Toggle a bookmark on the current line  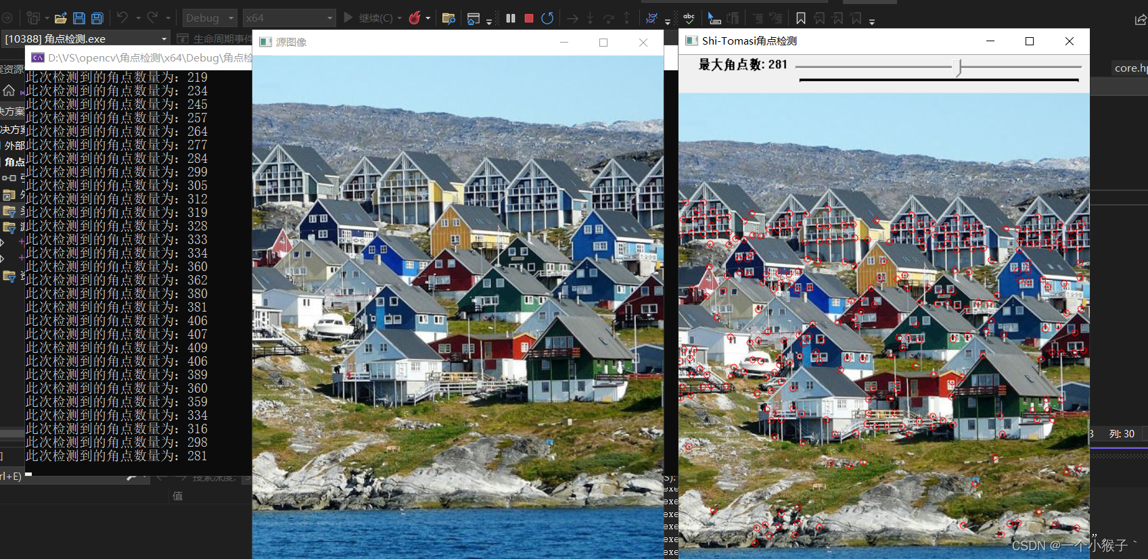point(801,18)
